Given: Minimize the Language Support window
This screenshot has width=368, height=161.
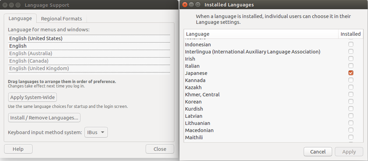Looking at the screenshot, I should coord(11,5).
